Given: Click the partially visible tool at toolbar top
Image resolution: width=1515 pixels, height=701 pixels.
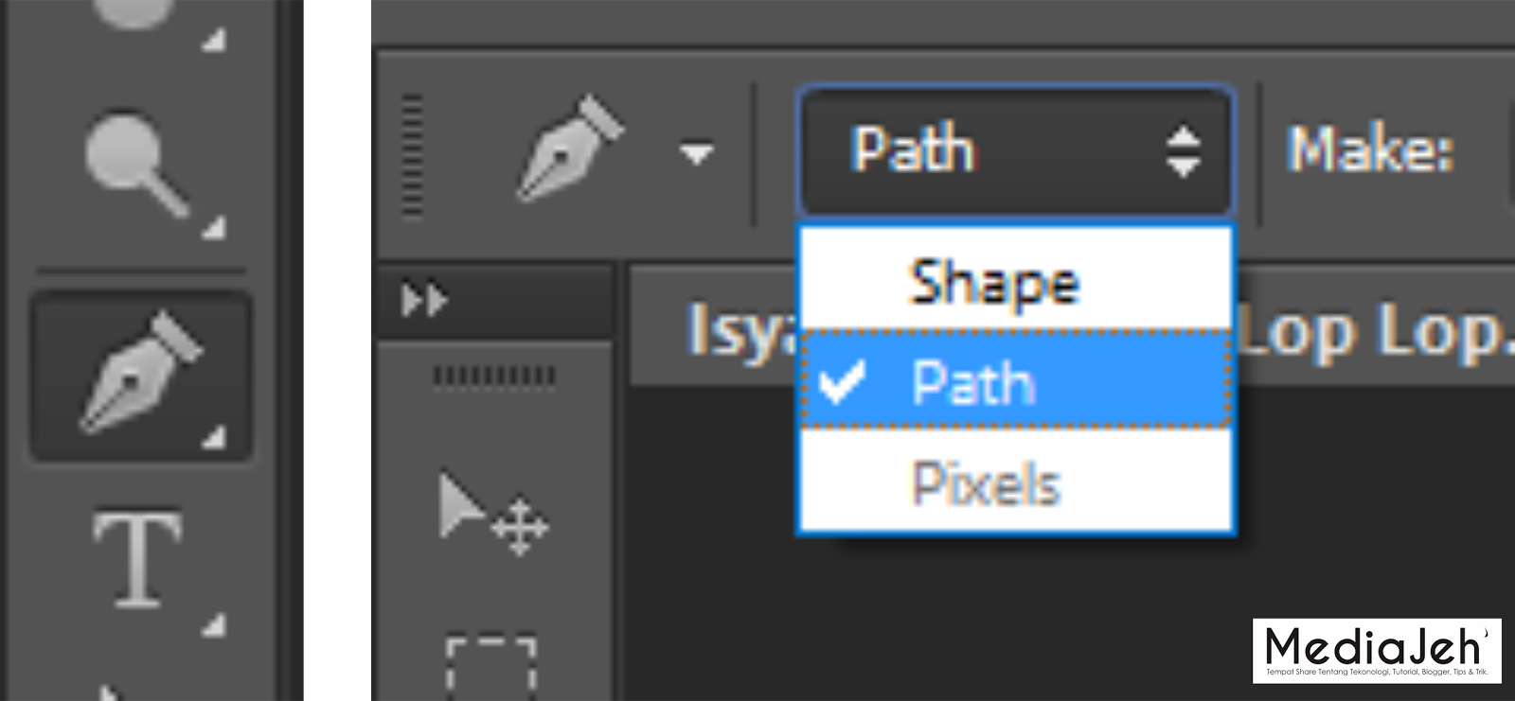Looking at the screenshot, I should click(x=138, y=14).
